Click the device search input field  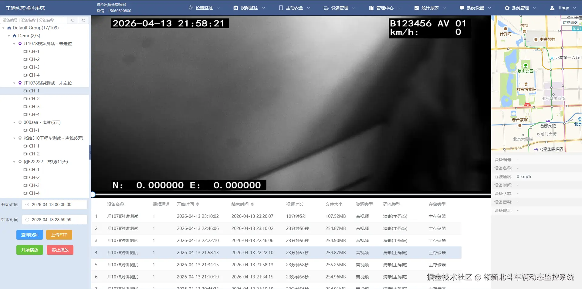34,20
